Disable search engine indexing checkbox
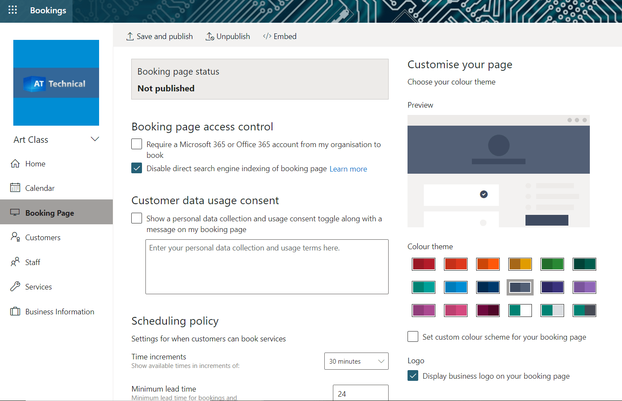Viewport: 622px width, 401px height. pos(136,168)
